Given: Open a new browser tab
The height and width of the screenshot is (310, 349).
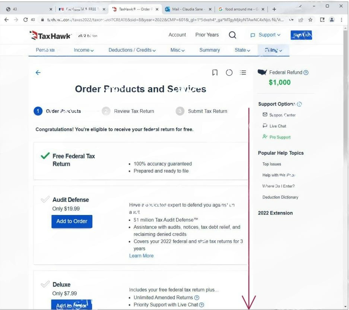Looking at the screenshot, I should tap(274, 9).
